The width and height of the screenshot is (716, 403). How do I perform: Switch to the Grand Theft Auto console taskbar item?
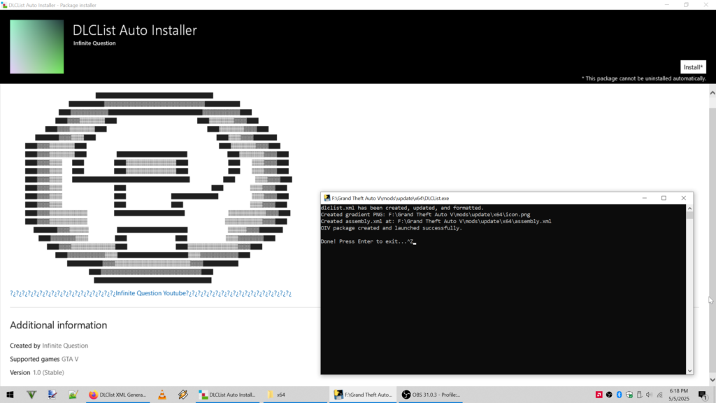(x=363, y=395)
